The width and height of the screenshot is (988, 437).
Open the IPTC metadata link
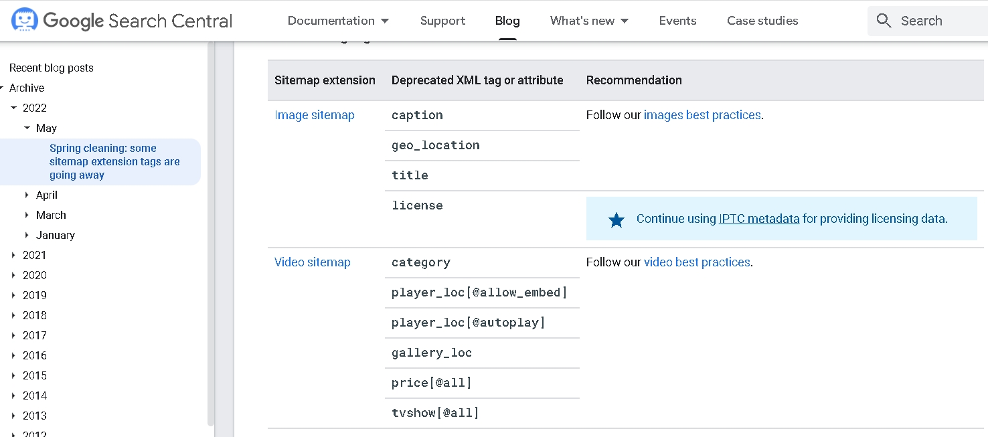758,219
